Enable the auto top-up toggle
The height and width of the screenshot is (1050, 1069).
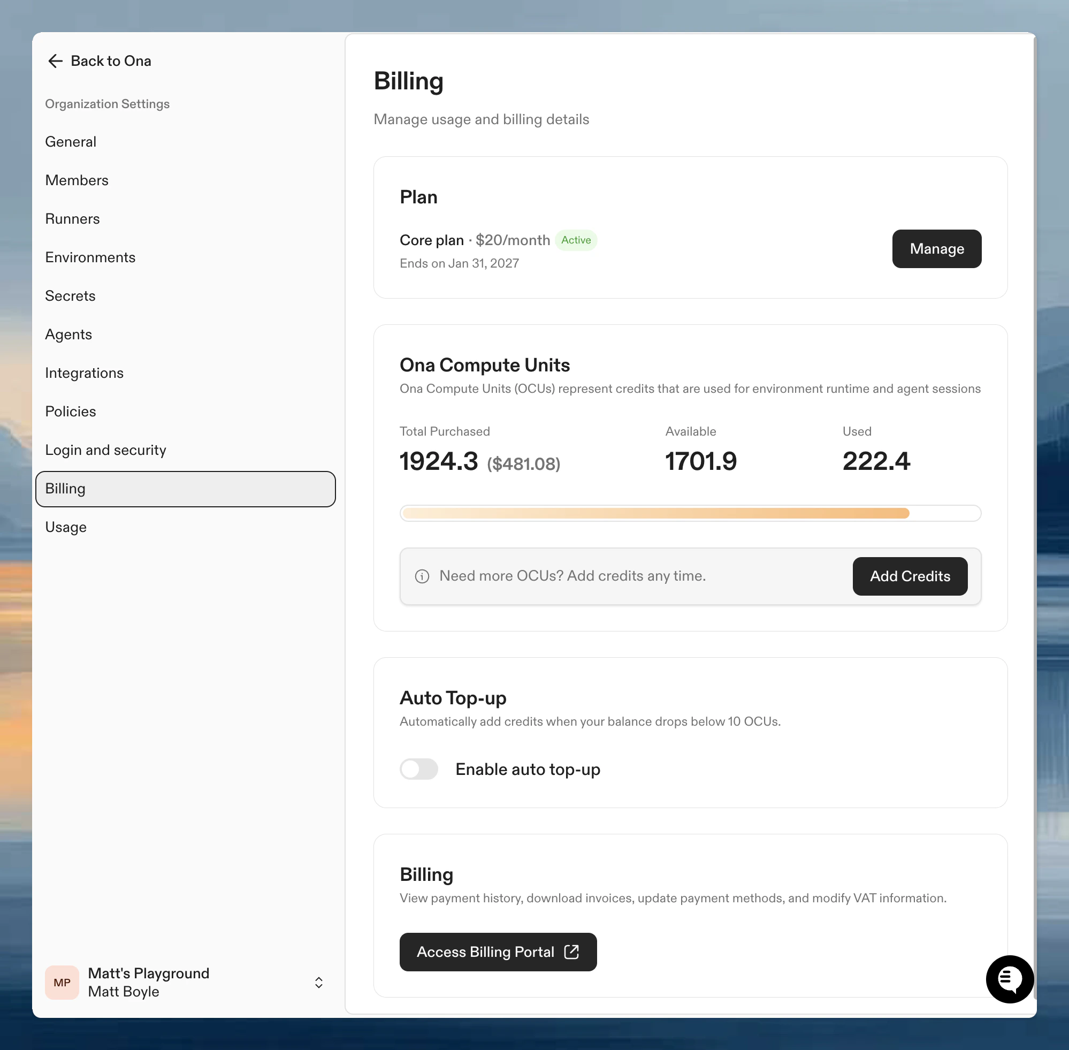pos(418,769)
